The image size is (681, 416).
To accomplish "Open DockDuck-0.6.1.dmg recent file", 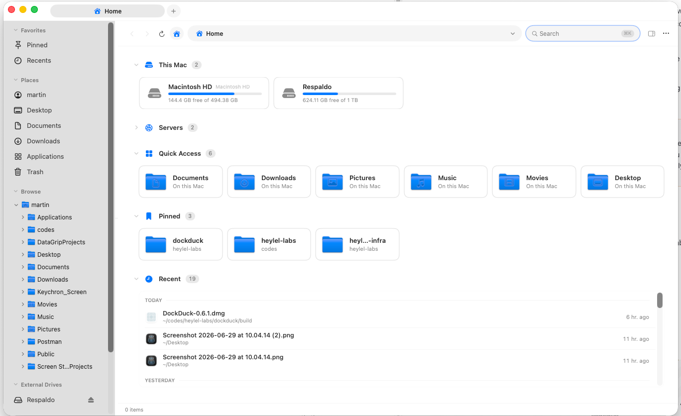I will click(397, 317).
